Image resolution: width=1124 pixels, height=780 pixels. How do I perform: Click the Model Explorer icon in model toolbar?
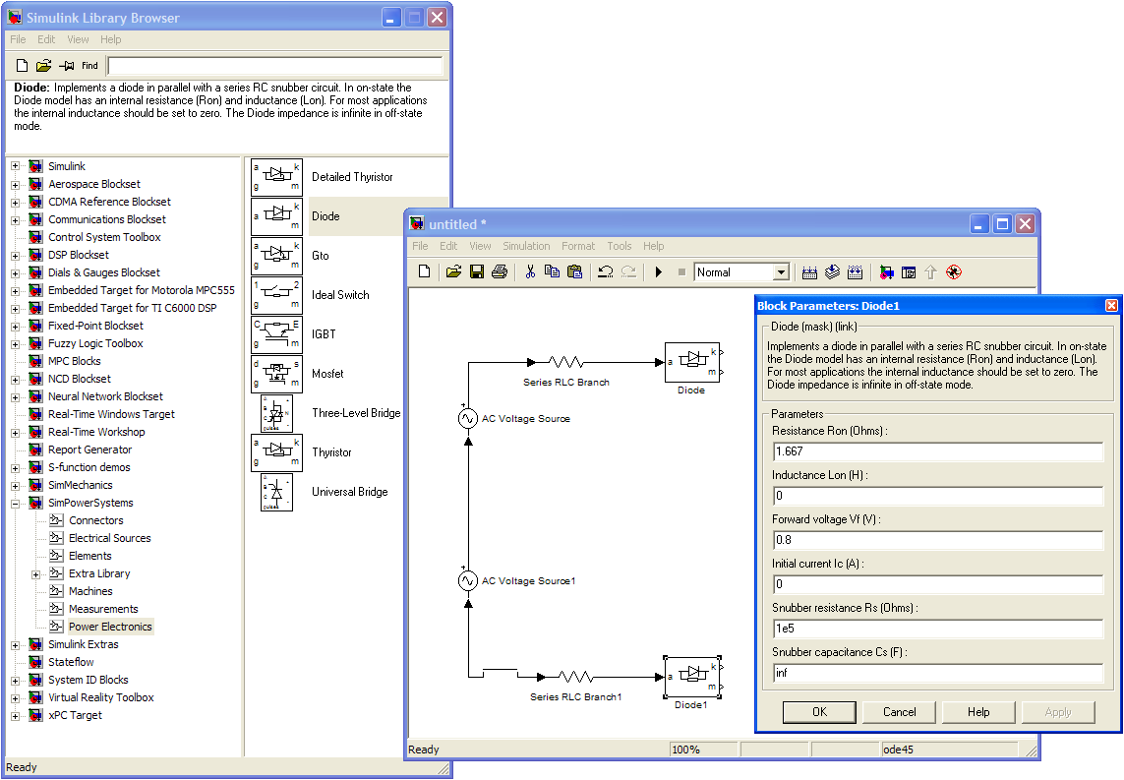(x=909, y=272)
